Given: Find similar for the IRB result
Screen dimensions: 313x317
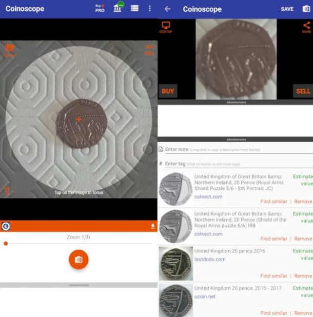Looking at the screenshot, I should 273,239.
